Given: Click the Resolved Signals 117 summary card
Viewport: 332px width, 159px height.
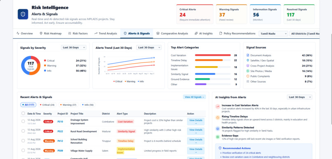Looking at the screenshot, I should 299,14.
